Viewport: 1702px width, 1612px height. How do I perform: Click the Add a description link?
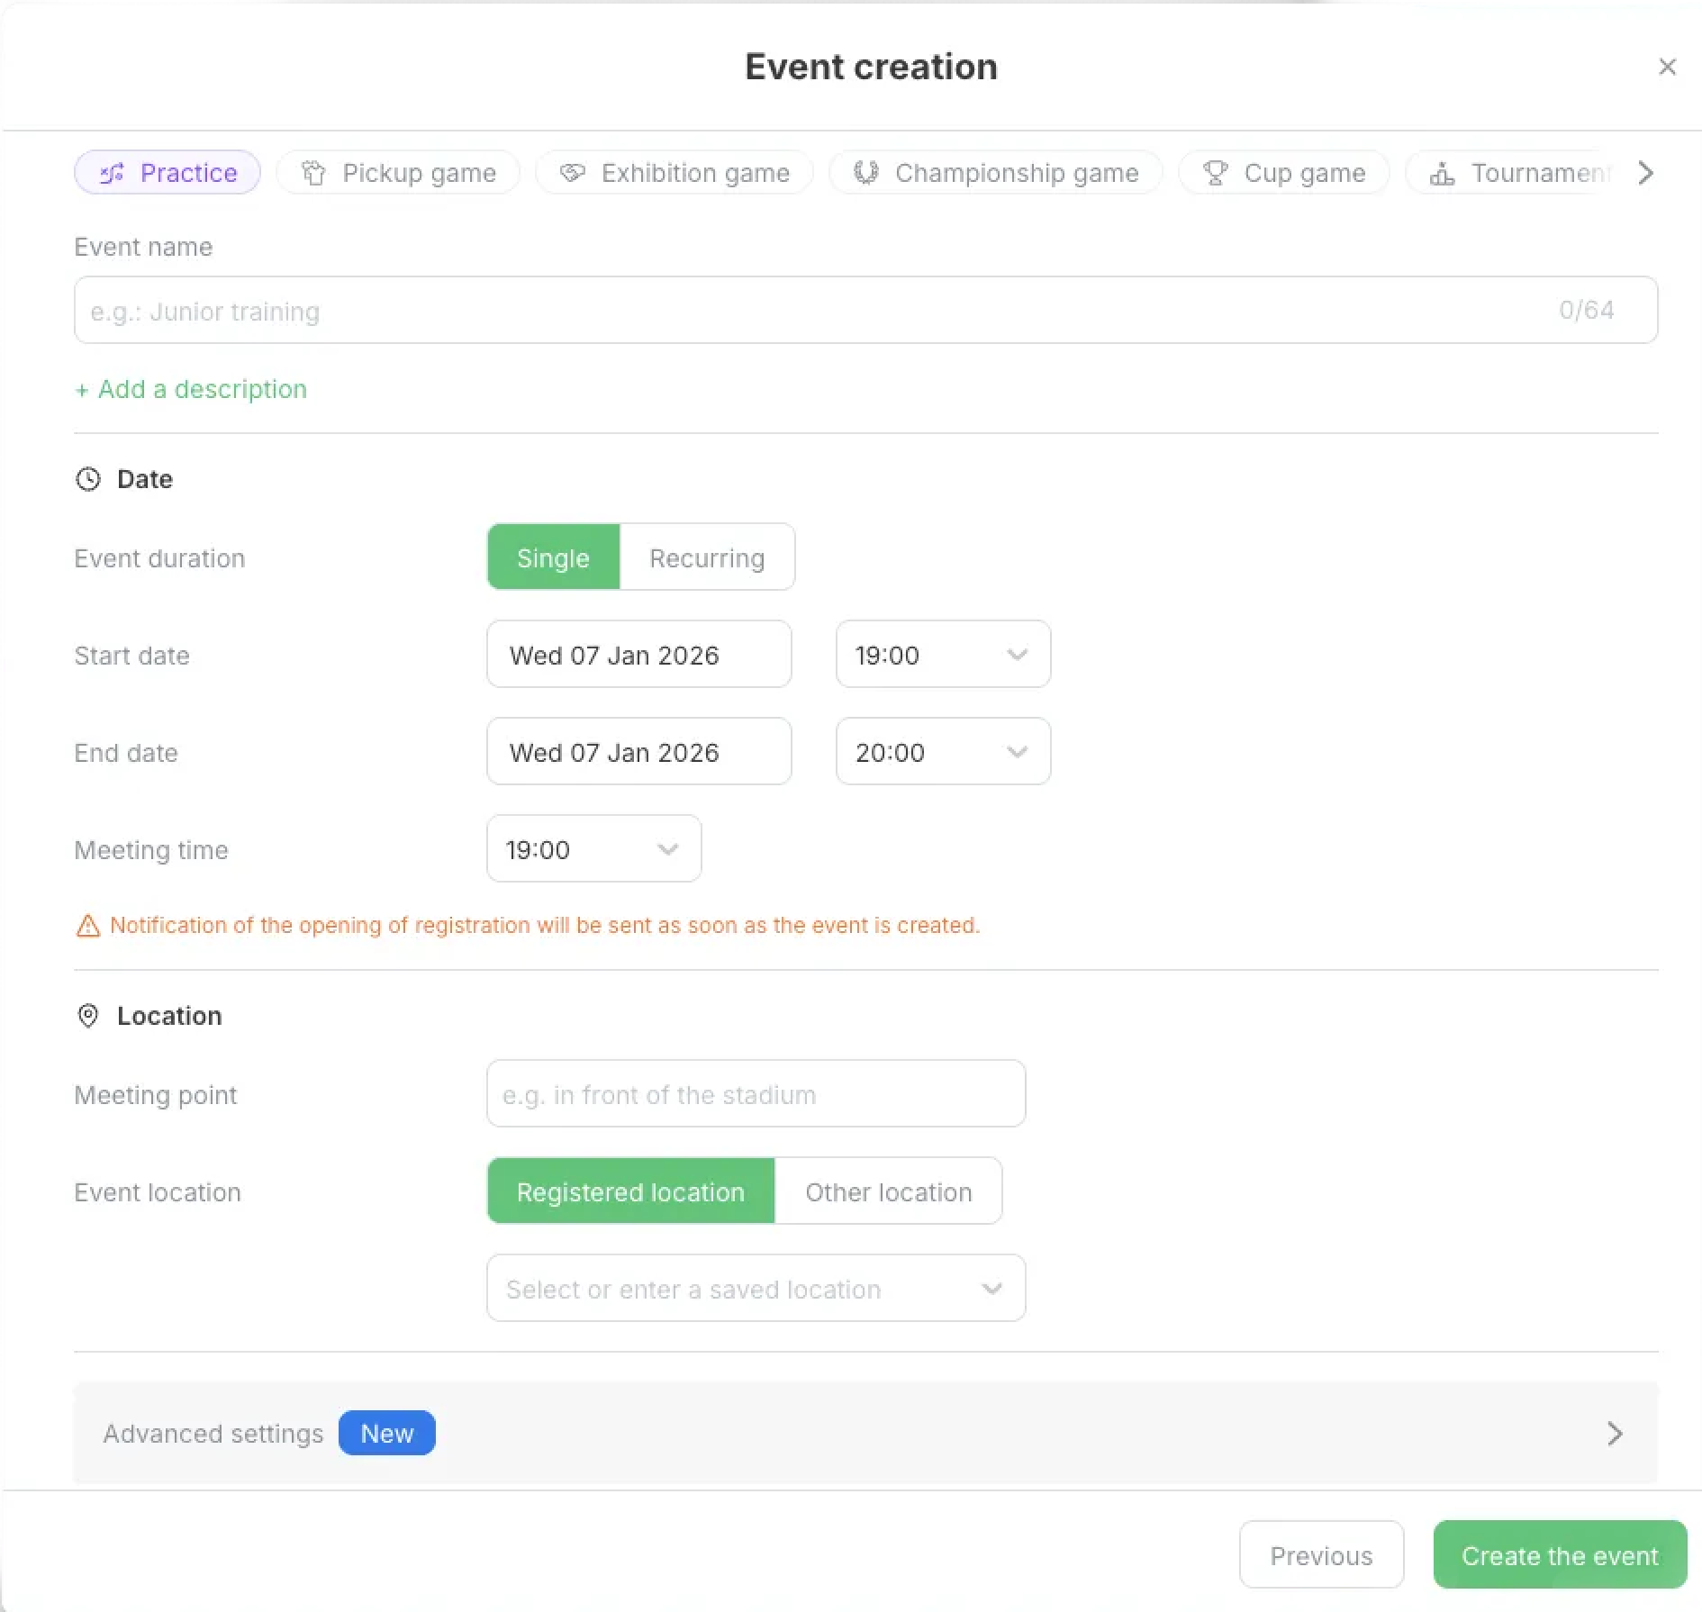coord(190,389)
